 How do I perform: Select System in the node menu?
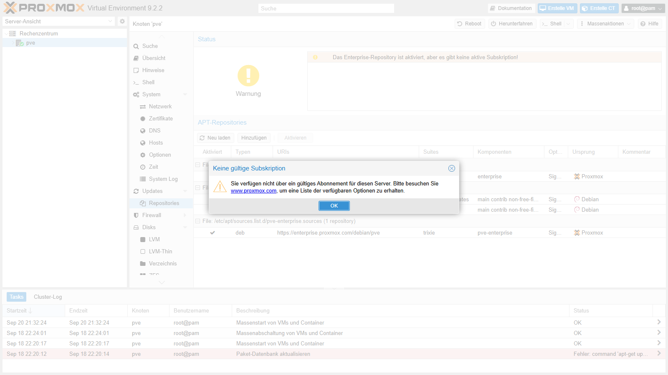(151, 95)
